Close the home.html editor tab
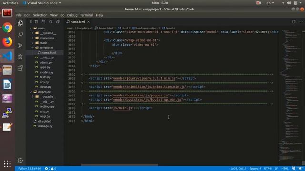This screenshot has width=305, height=171. coord(89,22)
